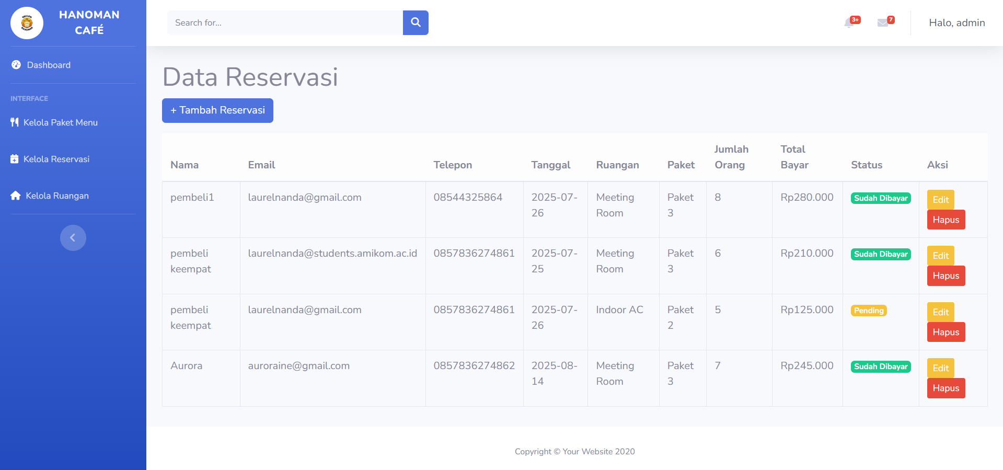Click the Dashboard gauge icon
Viewport: 1003px width, 470px height.
[x=16, y=65]
